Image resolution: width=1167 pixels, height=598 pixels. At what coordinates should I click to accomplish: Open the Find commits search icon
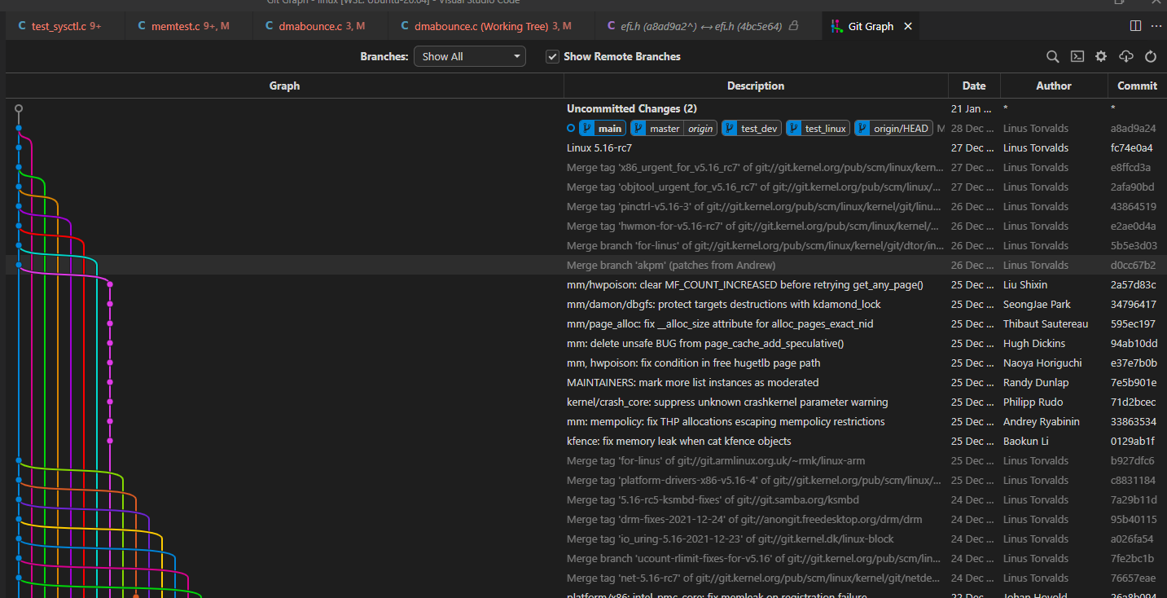(1053, 57)
